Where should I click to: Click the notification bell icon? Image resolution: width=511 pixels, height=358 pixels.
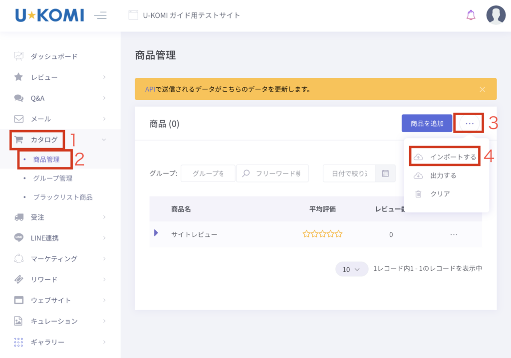point(471,15)
